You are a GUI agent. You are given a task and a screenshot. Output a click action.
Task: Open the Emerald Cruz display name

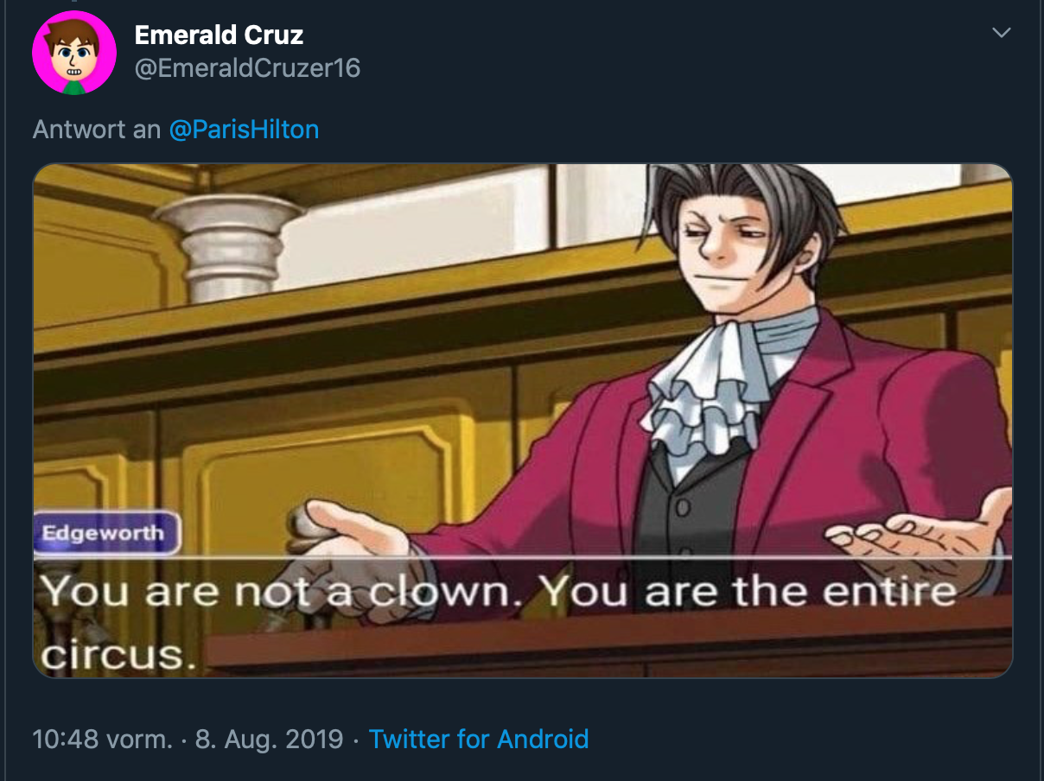[x=220, y=35]
